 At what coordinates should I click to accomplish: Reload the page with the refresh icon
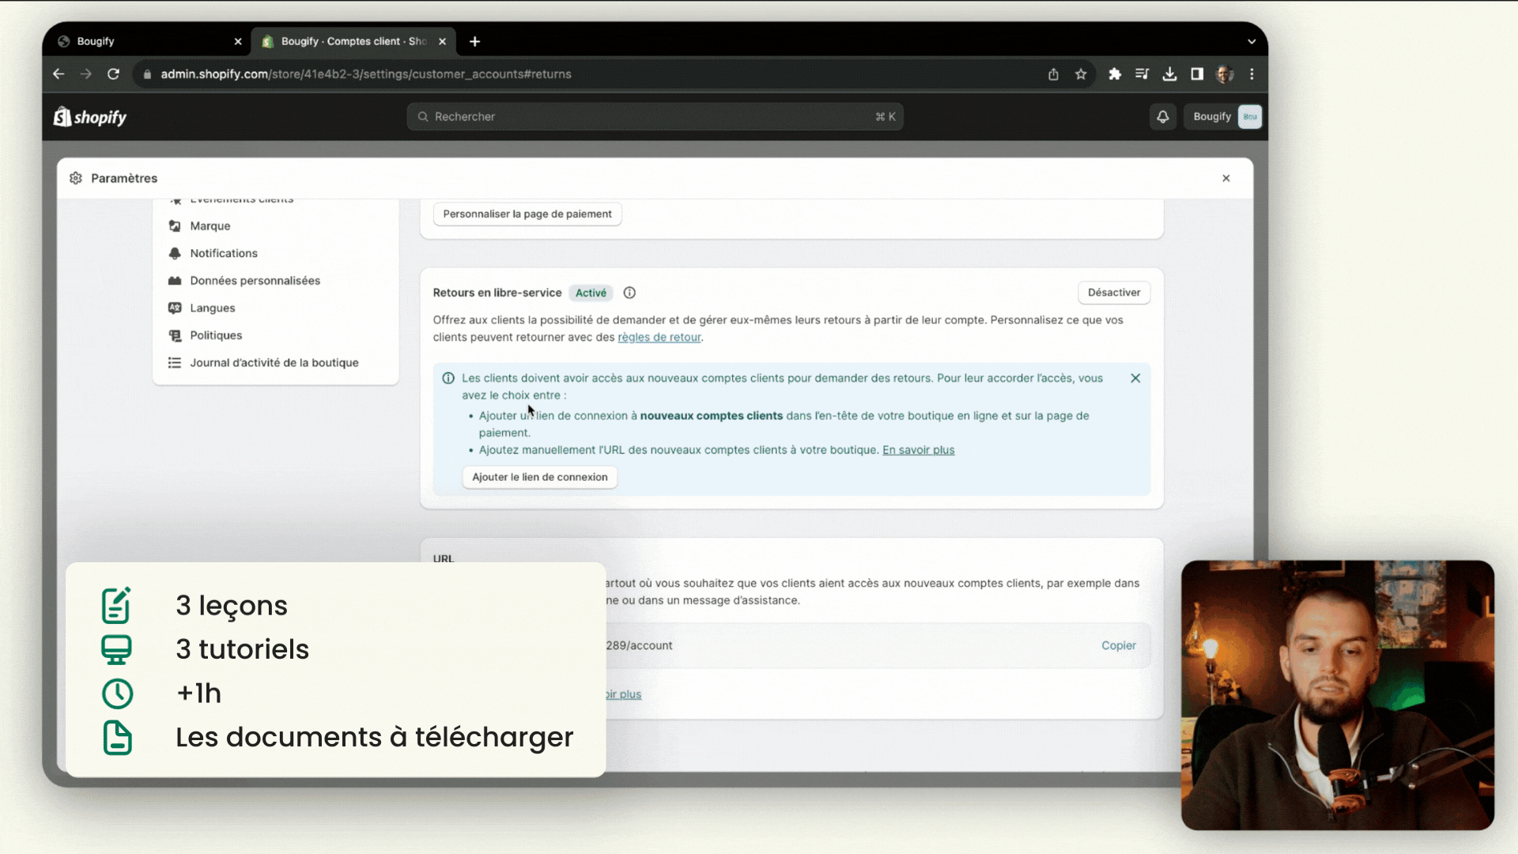pos(114,74)
